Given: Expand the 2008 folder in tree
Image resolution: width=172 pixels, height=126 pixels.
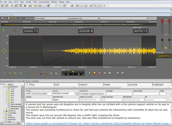Looking at the screenshot, I should click(6, 91).
